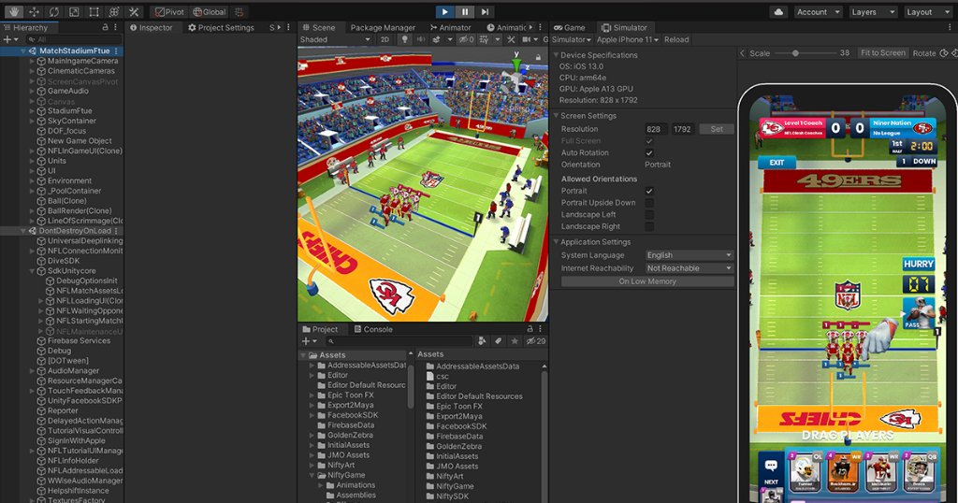Open the Simulator mode dropdown
The image size is (958, 503).
click(x=572, y=39)
